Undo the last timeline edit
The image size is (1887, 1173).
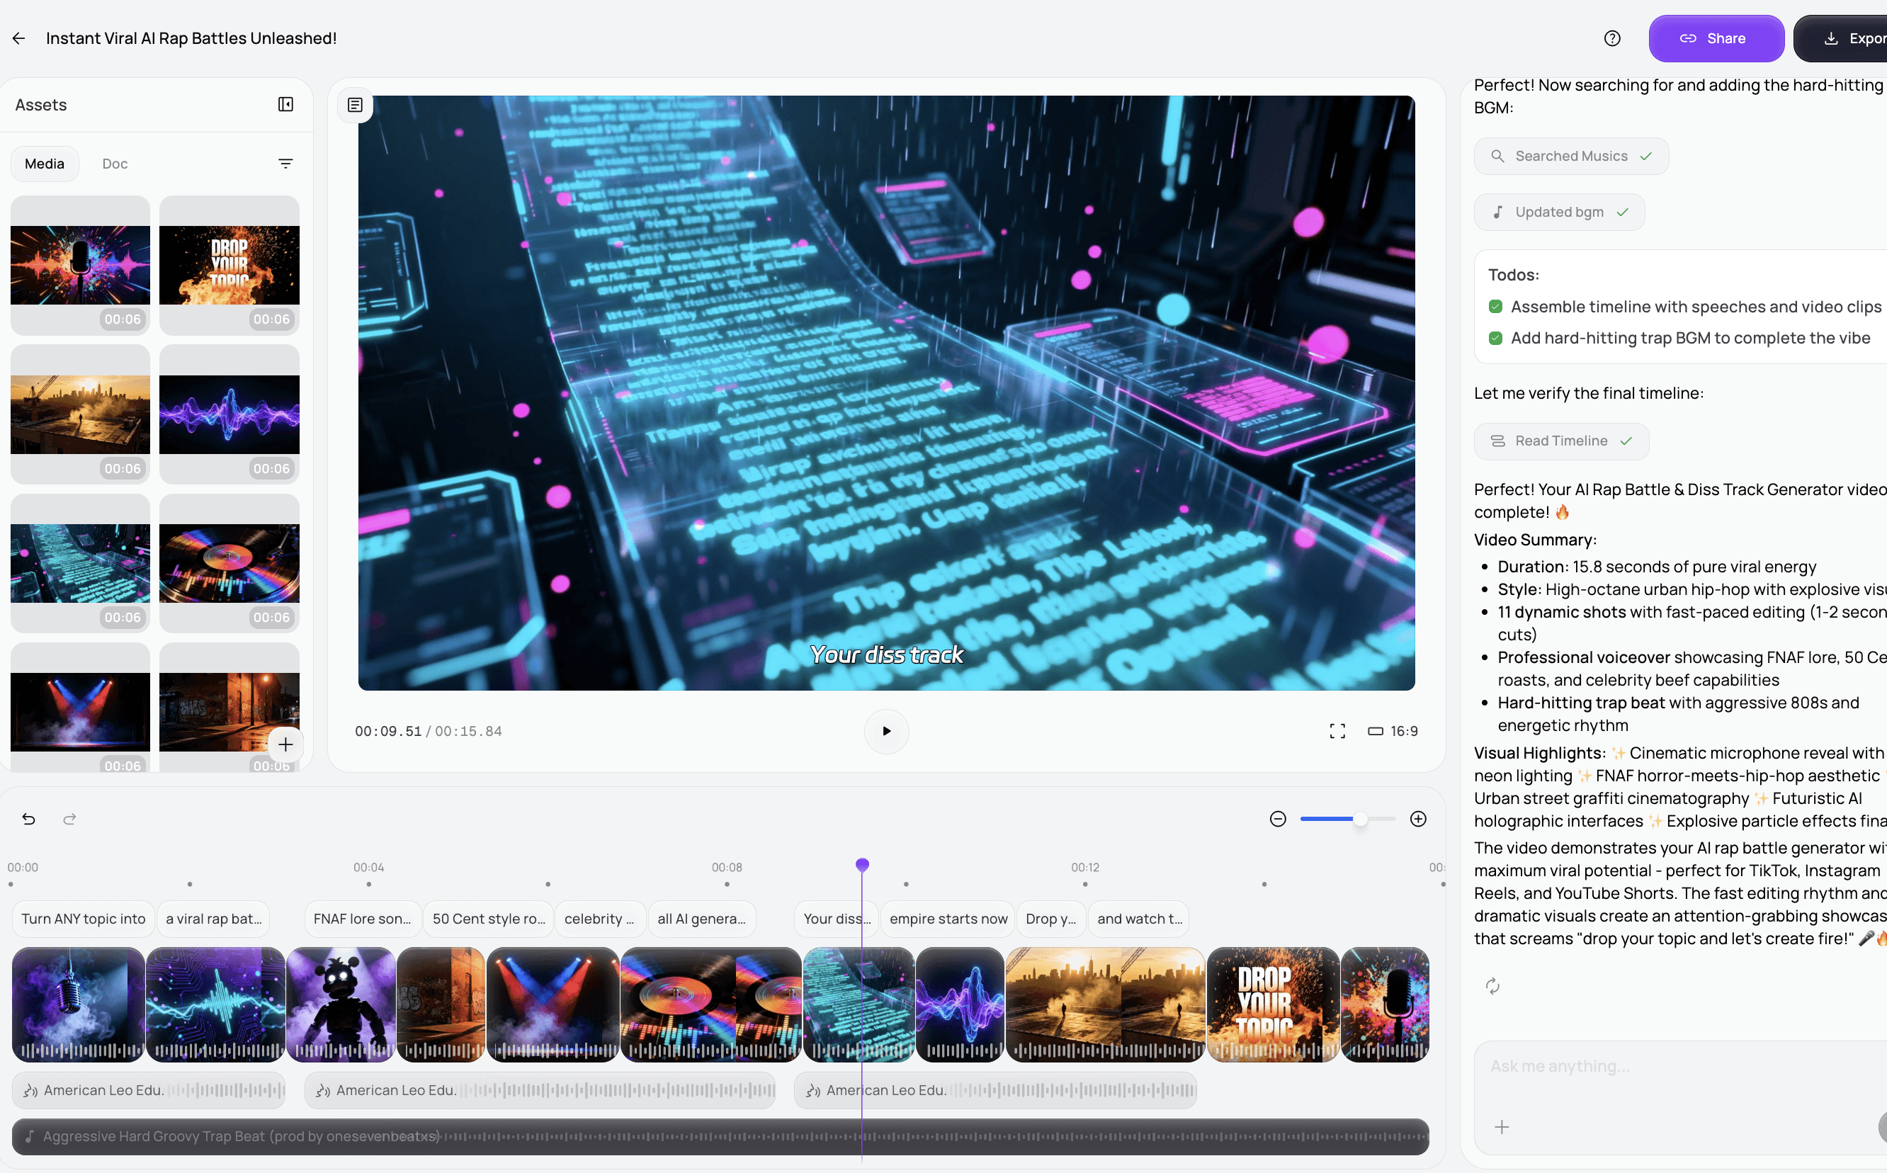tap(29, 818)
